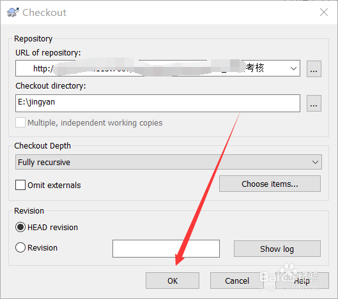
Task: Select the Revision radio button
Action: (x=20, y=247)
